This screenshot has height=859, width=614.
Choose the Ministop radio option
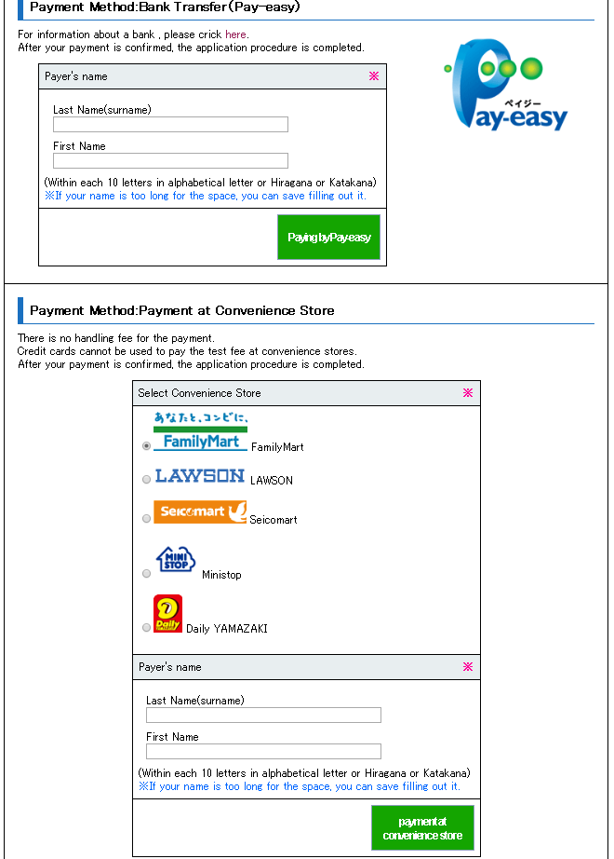pyautogui.click(x=146, y=574)
